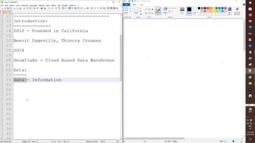This screenshot has height=143, width=255.
Task: Click Edit with Paint 3D
Action: point(237,11)
